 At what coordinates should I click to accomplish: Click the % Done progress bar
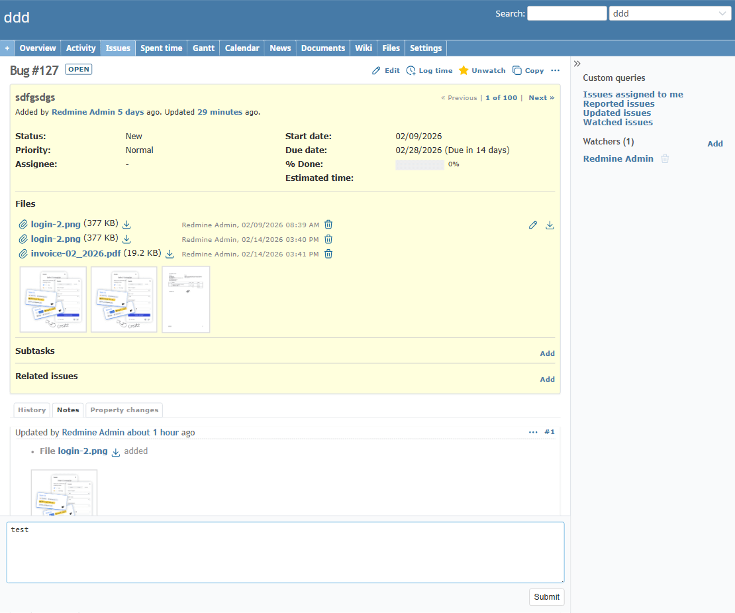click(x=420, y=164)
